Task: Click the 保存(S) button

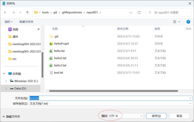Action: coord(156,116)
